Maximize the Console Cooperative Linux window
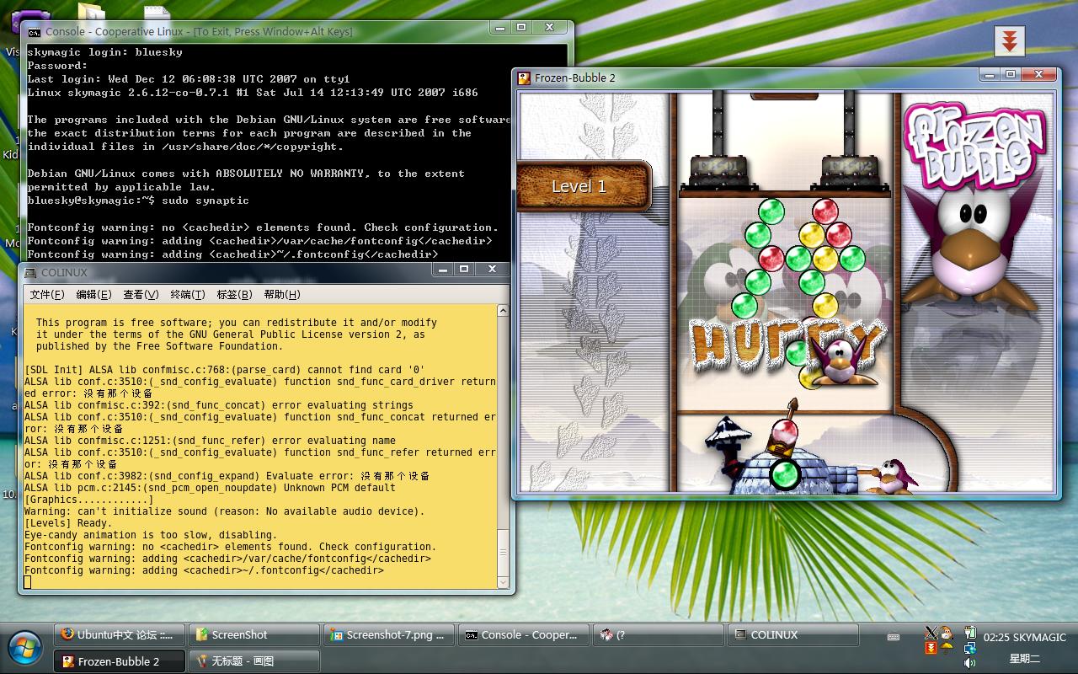The width and height of the screenshot is (1078, 674). pyautogui.click(x=521, y=28)
